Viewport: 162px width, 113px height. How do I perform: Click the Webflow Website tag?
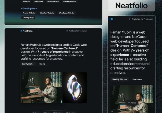click(x=47, y=13)
